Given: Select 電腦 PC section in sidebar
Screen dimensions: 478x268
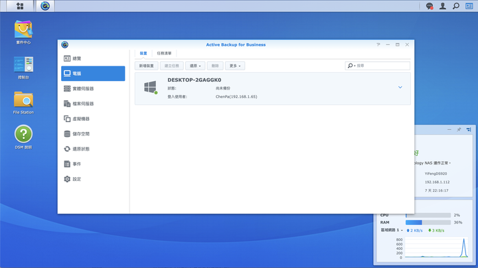Looking at the screenshot, I should 93,74.
